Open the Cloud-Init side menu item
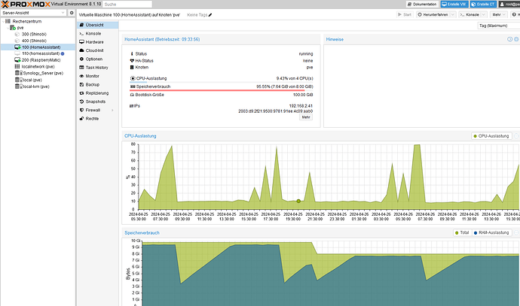This screenshot has height=306, width=520. click(98, 50)
